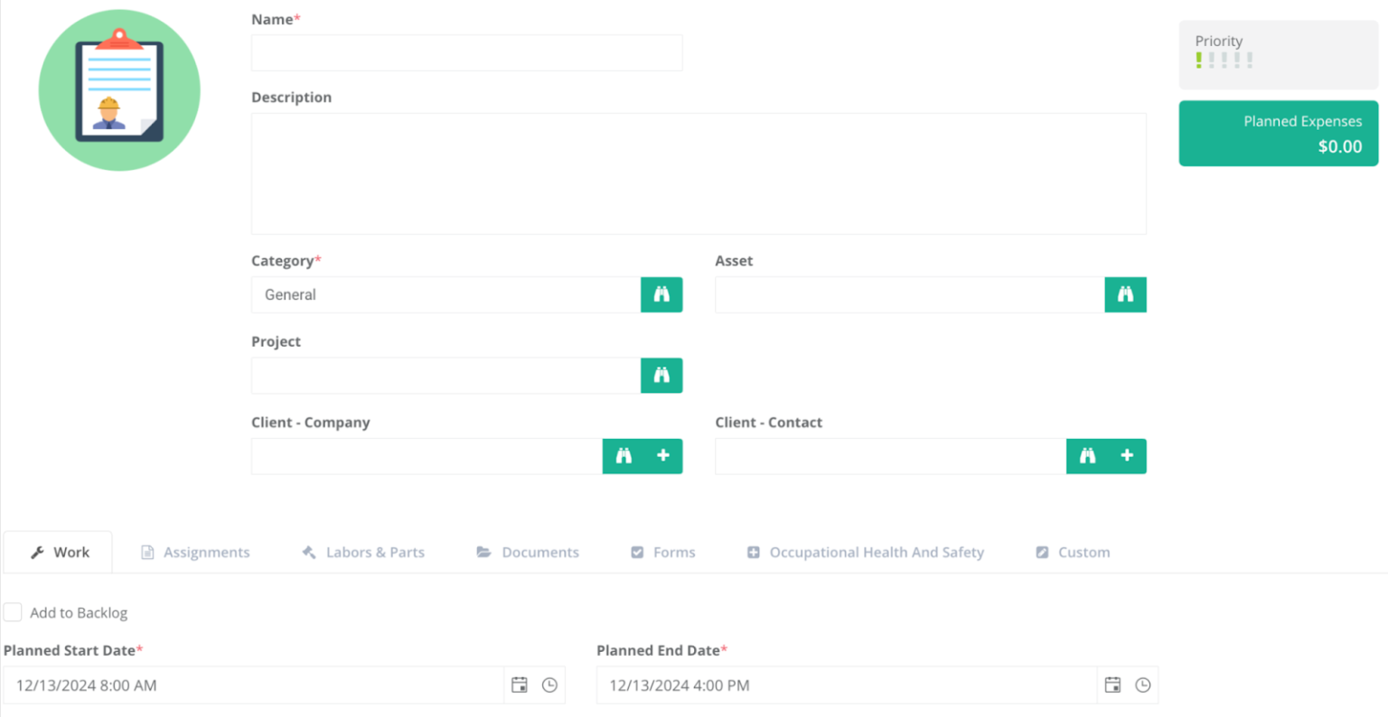
Task: Open the calendar picker for Planned Start Date
Action: click(x=519, y=684)
